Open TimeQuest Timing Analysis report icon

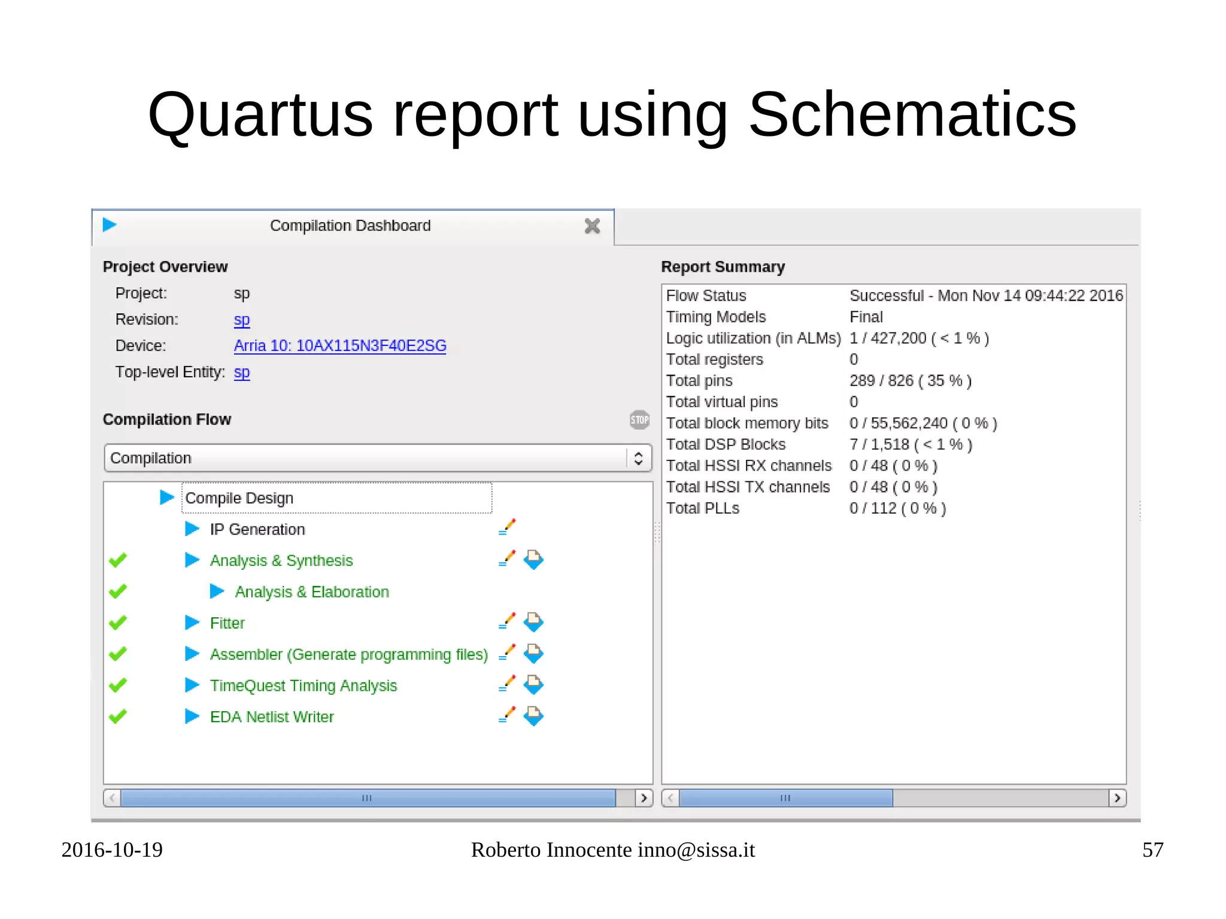tap(533, 684)
